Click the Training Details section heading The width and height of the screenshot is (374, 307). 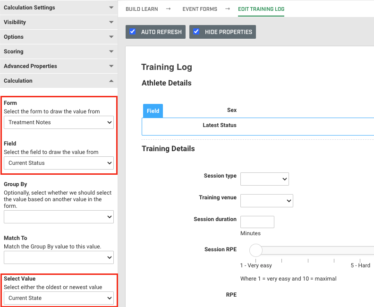[168, 149]
